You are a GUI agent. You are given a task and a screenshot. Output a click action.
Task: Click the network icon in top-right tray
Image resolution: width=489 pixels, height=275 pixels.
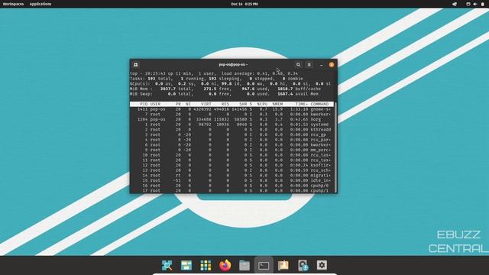pos(468,4)
